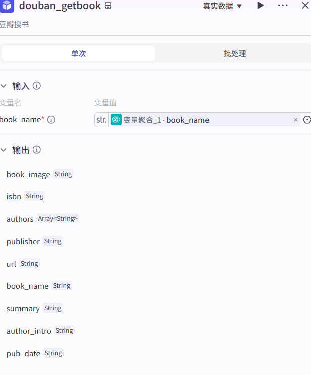
Task: Open the 真实数据 dropdown
Action: [222, 6]
